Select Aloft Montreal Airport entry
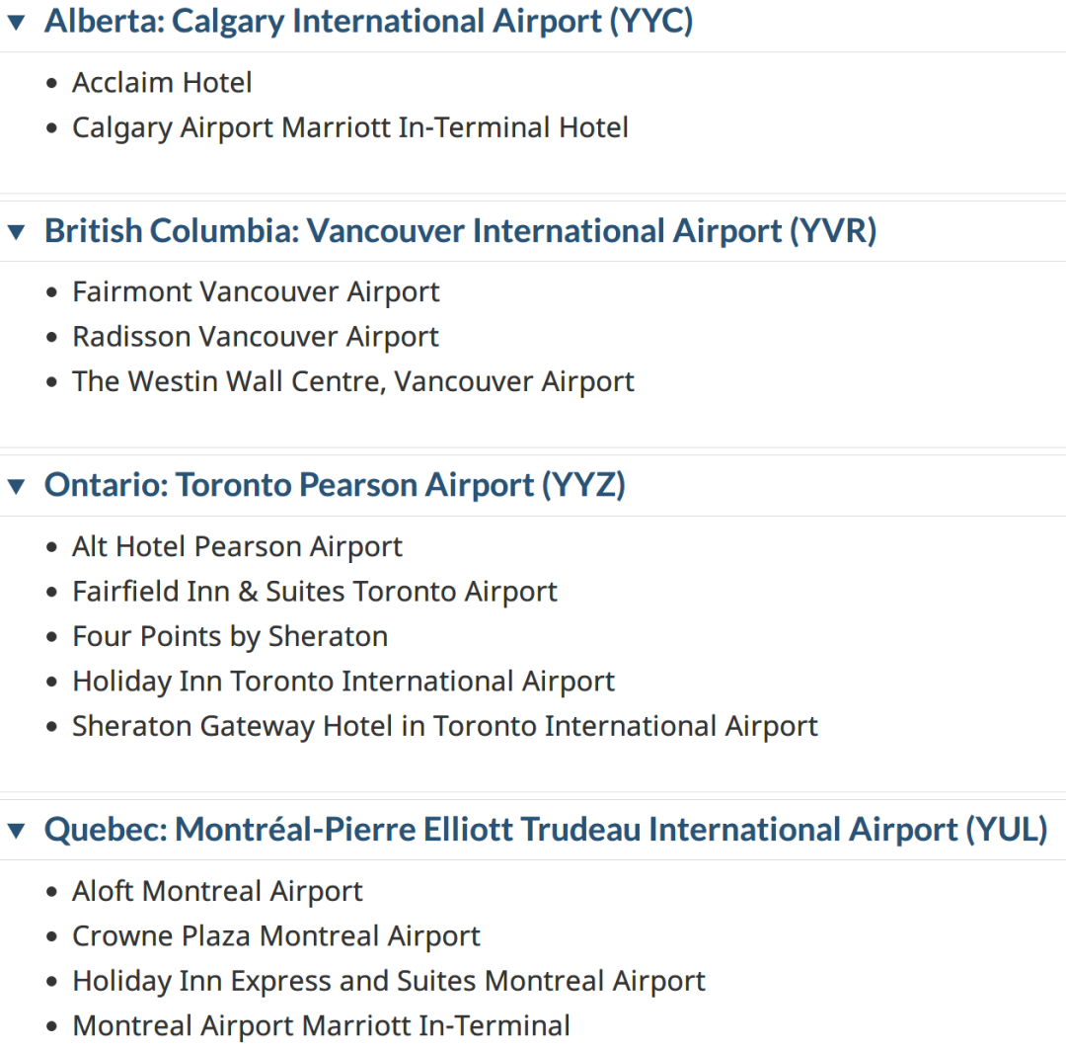 217,891
